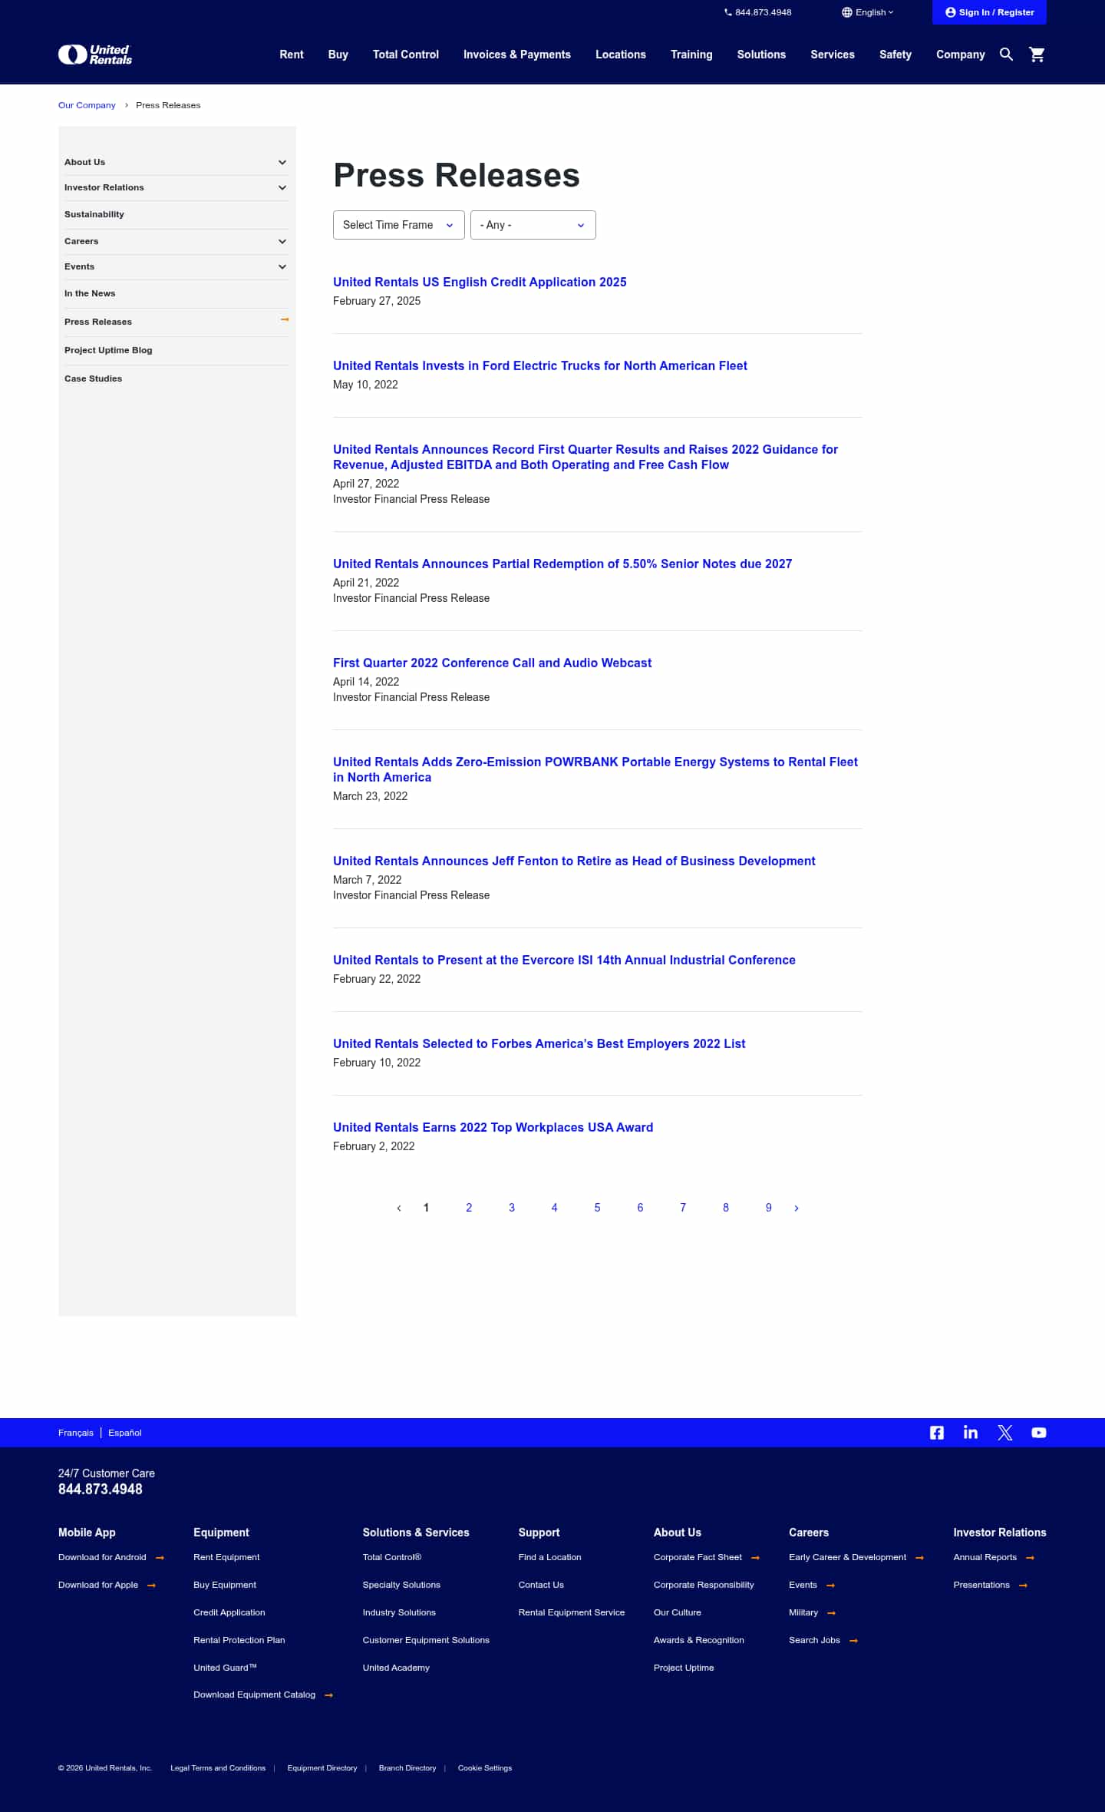Click the arrow icon beside Annual Reports
Screen dimensions: 1105x1812
pyautogui.click(x=1030, y=1558)
